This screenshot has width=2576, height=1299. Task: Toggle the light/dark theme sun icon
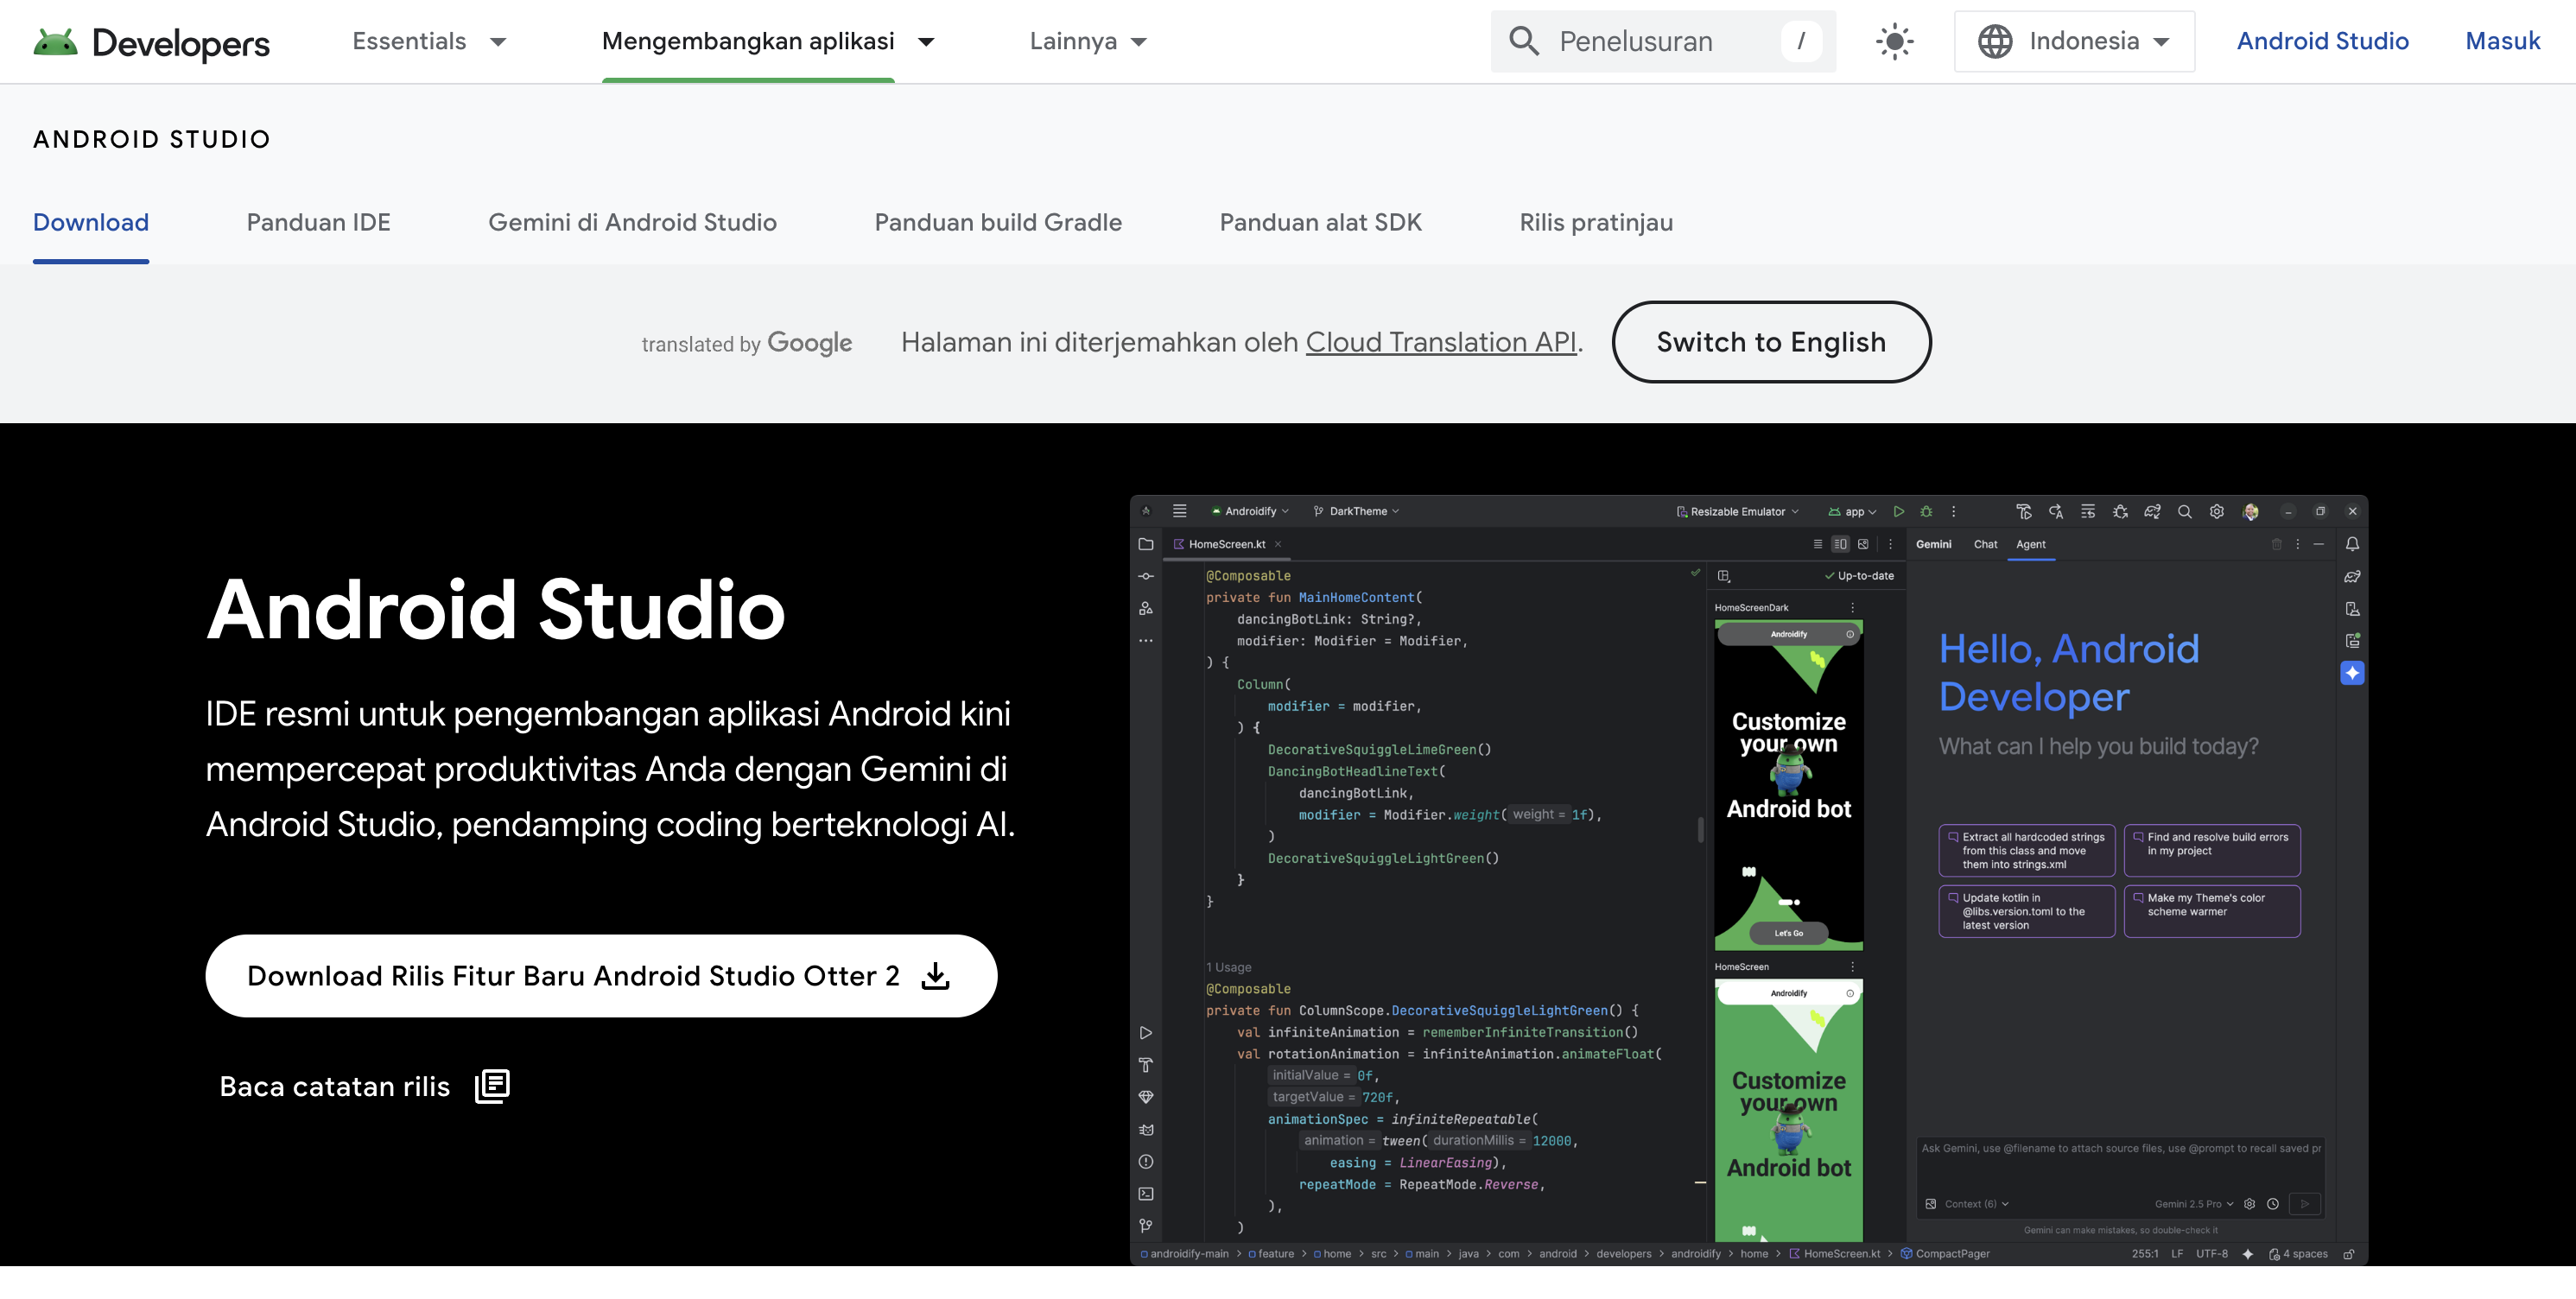(1894, 42)
